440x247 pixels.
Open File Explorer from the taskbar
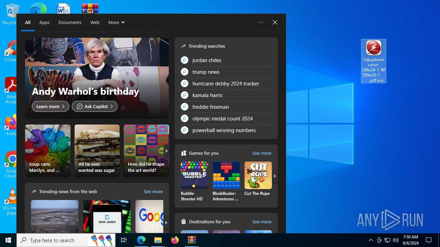pyautogui.click(x=158, y=240)
